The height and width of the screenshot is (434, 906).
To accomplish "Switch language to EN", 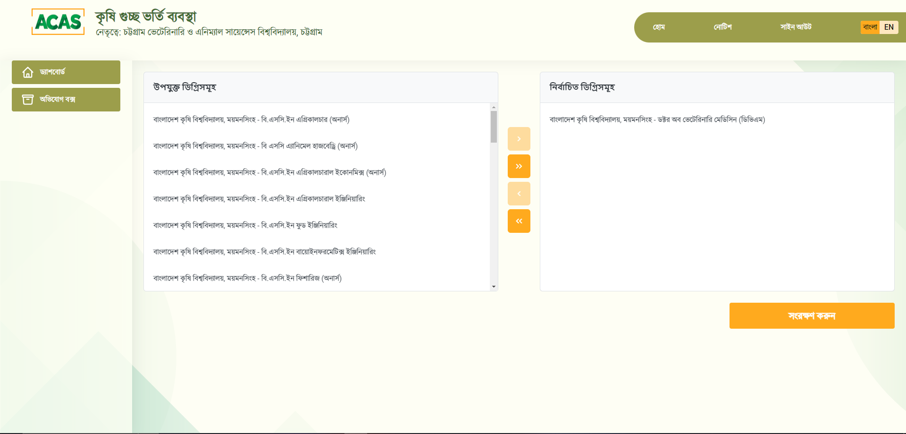I will pos(889,27).
